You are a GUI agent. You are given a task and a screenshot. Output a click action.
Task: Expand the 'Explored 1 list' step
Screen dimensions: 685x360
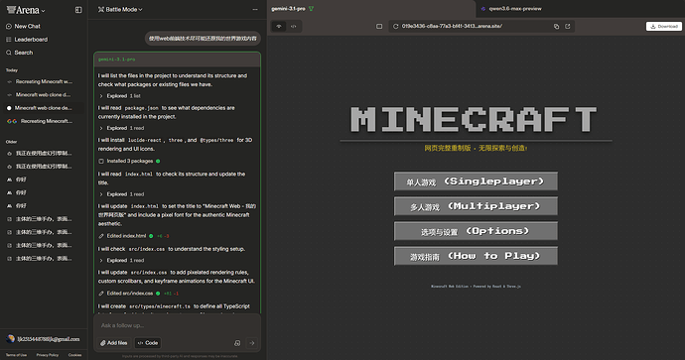tap(120, 96)
